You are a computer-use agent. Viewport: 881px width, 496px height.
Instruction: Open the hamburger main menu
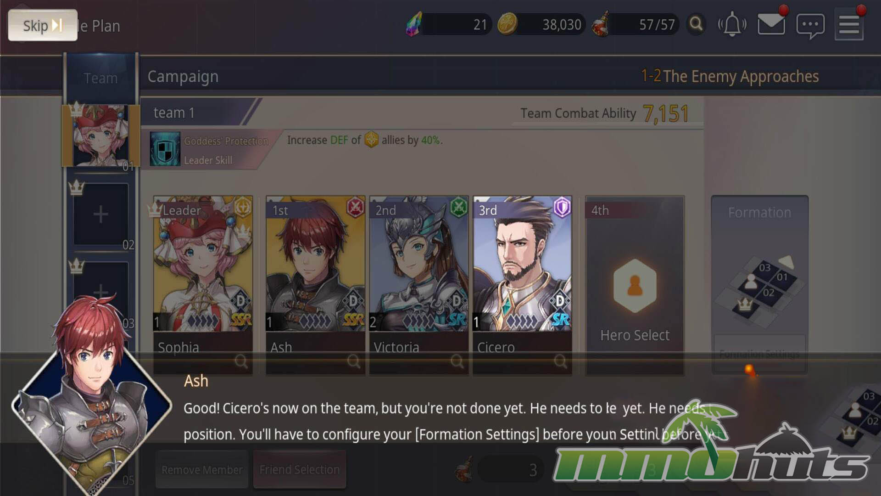849,24
